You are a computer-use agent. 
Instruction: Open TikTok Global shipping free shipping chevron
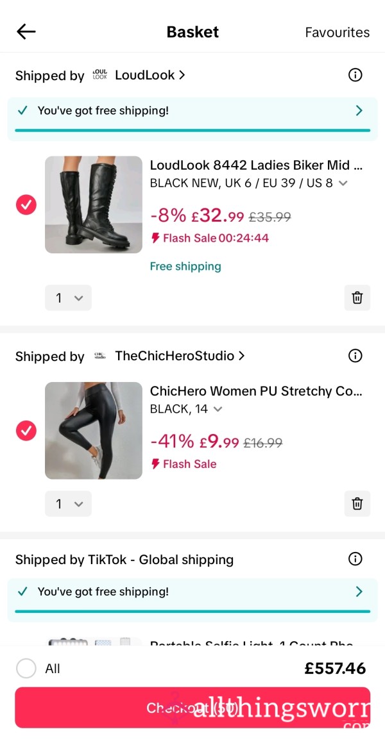tap(359, 591)
